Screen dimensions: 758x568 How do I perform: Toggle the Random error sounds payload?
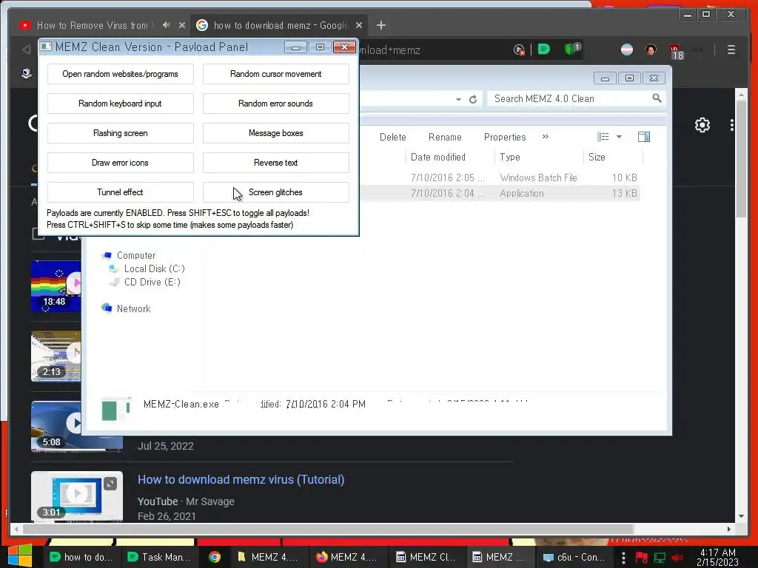275,104
